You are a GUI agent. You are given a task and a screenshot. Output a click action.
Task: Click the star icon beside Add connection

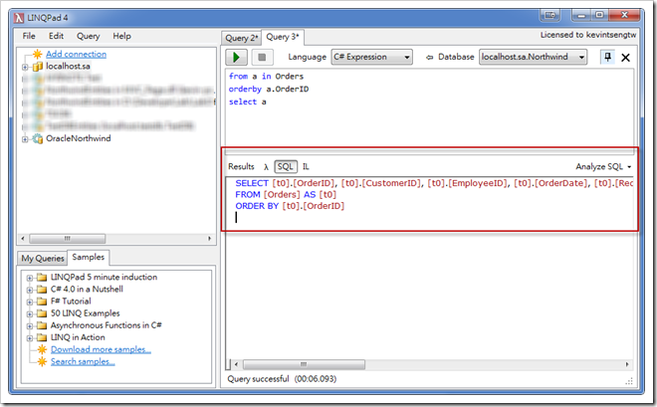(38, 54)
